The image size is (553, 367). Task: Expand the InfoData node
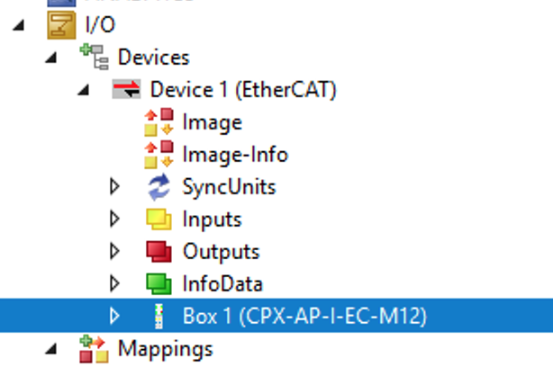point(114,284)
